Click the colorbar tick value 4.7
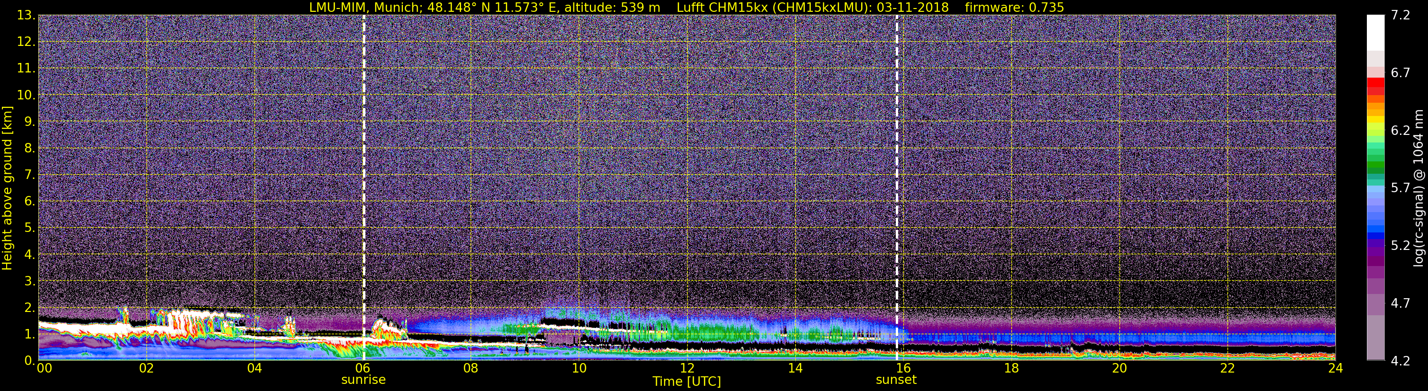 (1401, 303)
